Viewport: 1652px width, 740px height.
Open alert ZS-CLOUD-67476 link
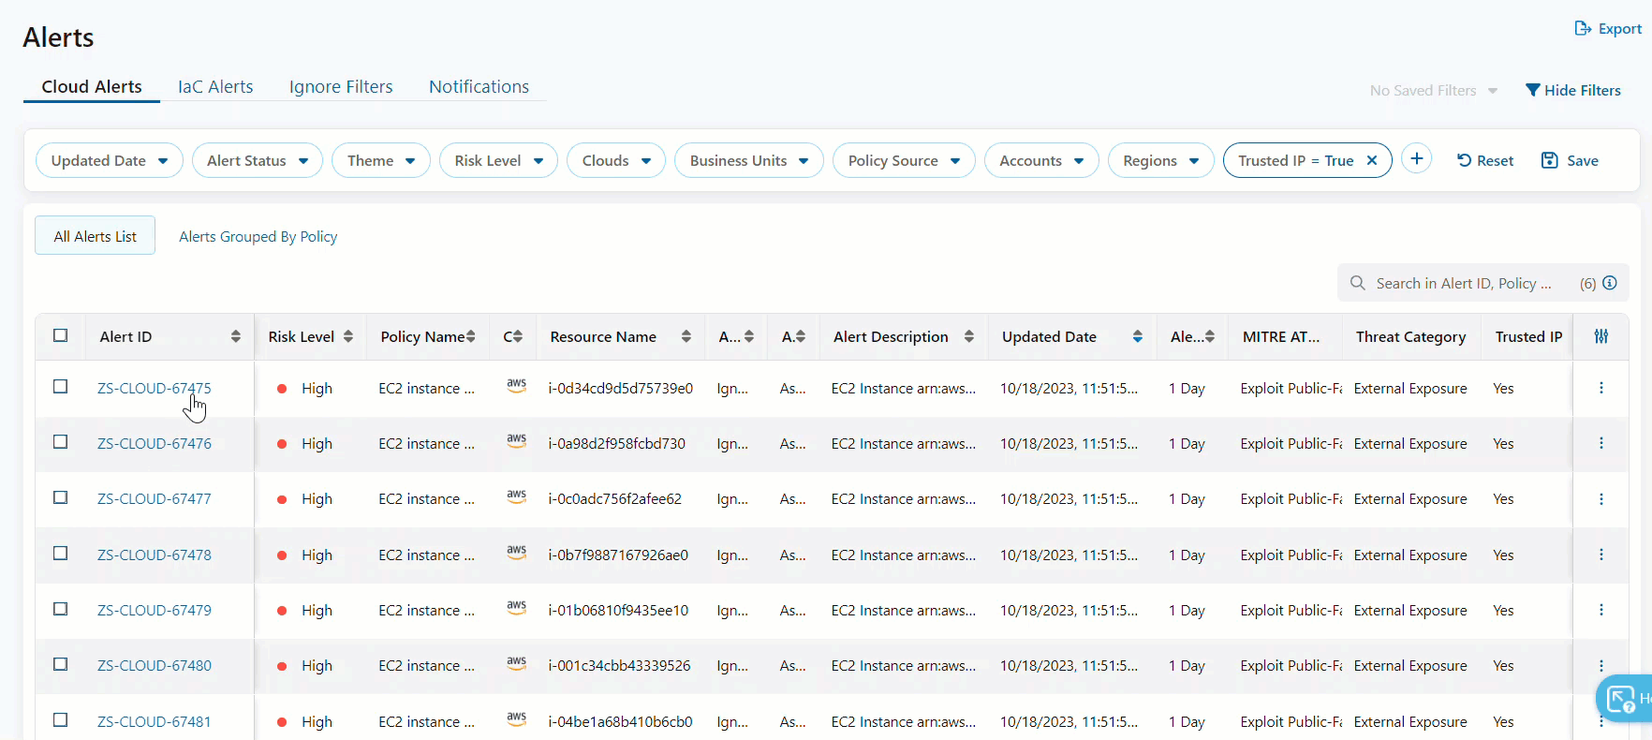click(x=155, y=443)
